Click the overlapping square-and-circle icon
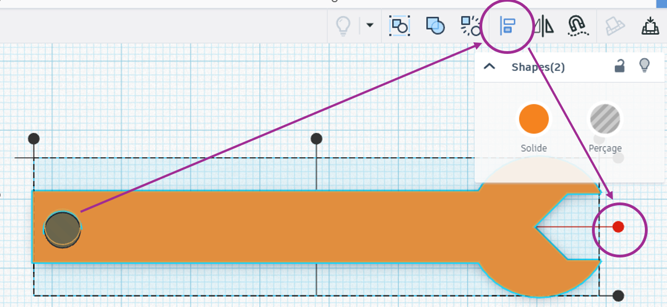Image resolution: width=667 pixels, height=307 pixels. [435, 25]
